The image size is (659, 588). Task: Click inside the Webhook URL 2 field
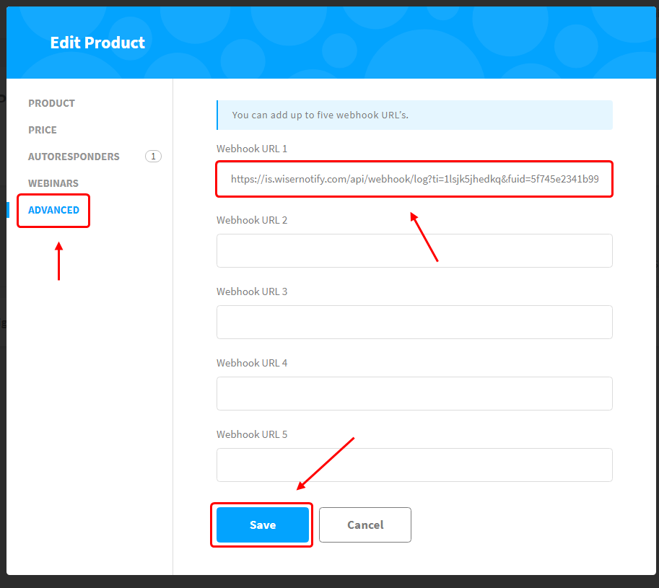pyautogui.click(x=414, y=250)
